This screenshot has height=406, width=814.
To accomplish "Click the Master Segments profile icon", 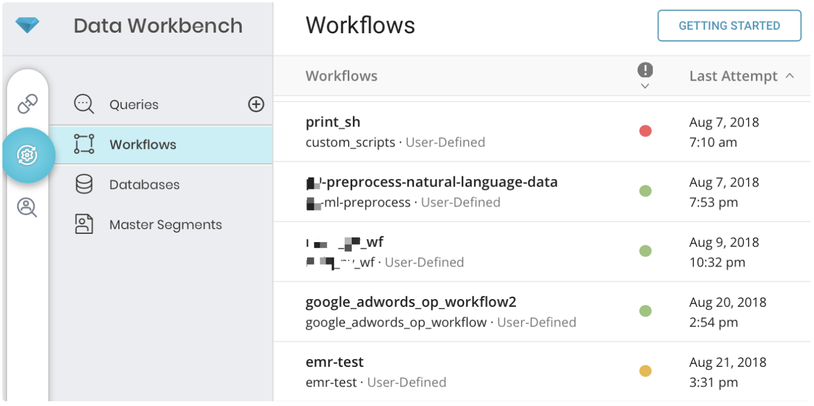I will [84, 224].
